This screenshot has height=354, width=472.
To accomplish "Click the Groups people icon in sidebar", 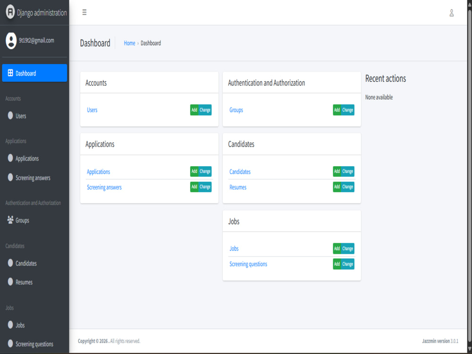I will 10,220.
